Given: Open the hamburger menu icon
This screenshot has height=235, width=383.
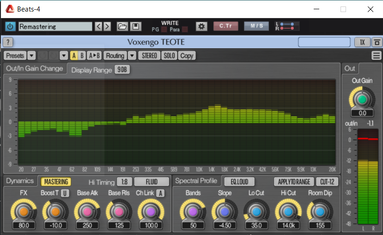Looking at the screenshot, I should tap(376, 56).
